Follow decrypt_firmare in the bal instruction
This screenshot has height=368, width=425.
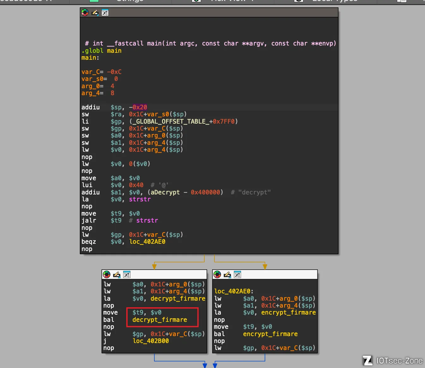click(x=159, y=320)
